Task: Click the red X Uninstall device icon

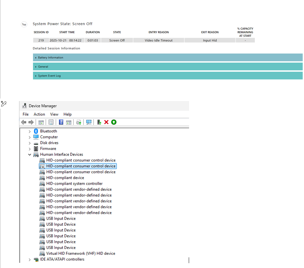Action: (x=106, y=122)
